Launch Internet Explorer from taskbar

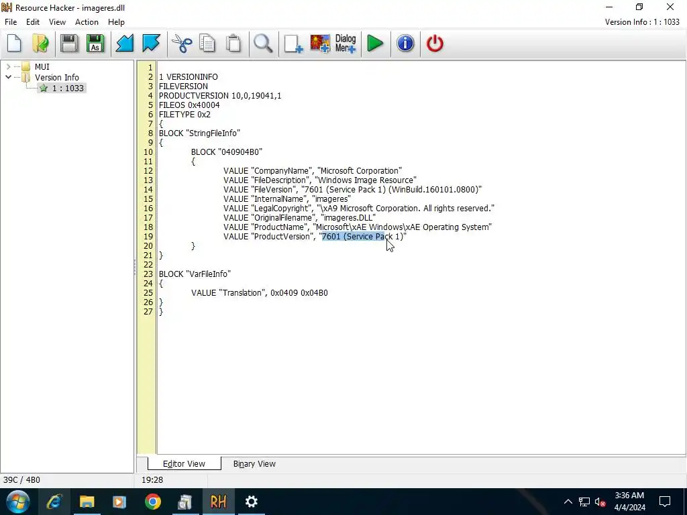pos(54,502)
